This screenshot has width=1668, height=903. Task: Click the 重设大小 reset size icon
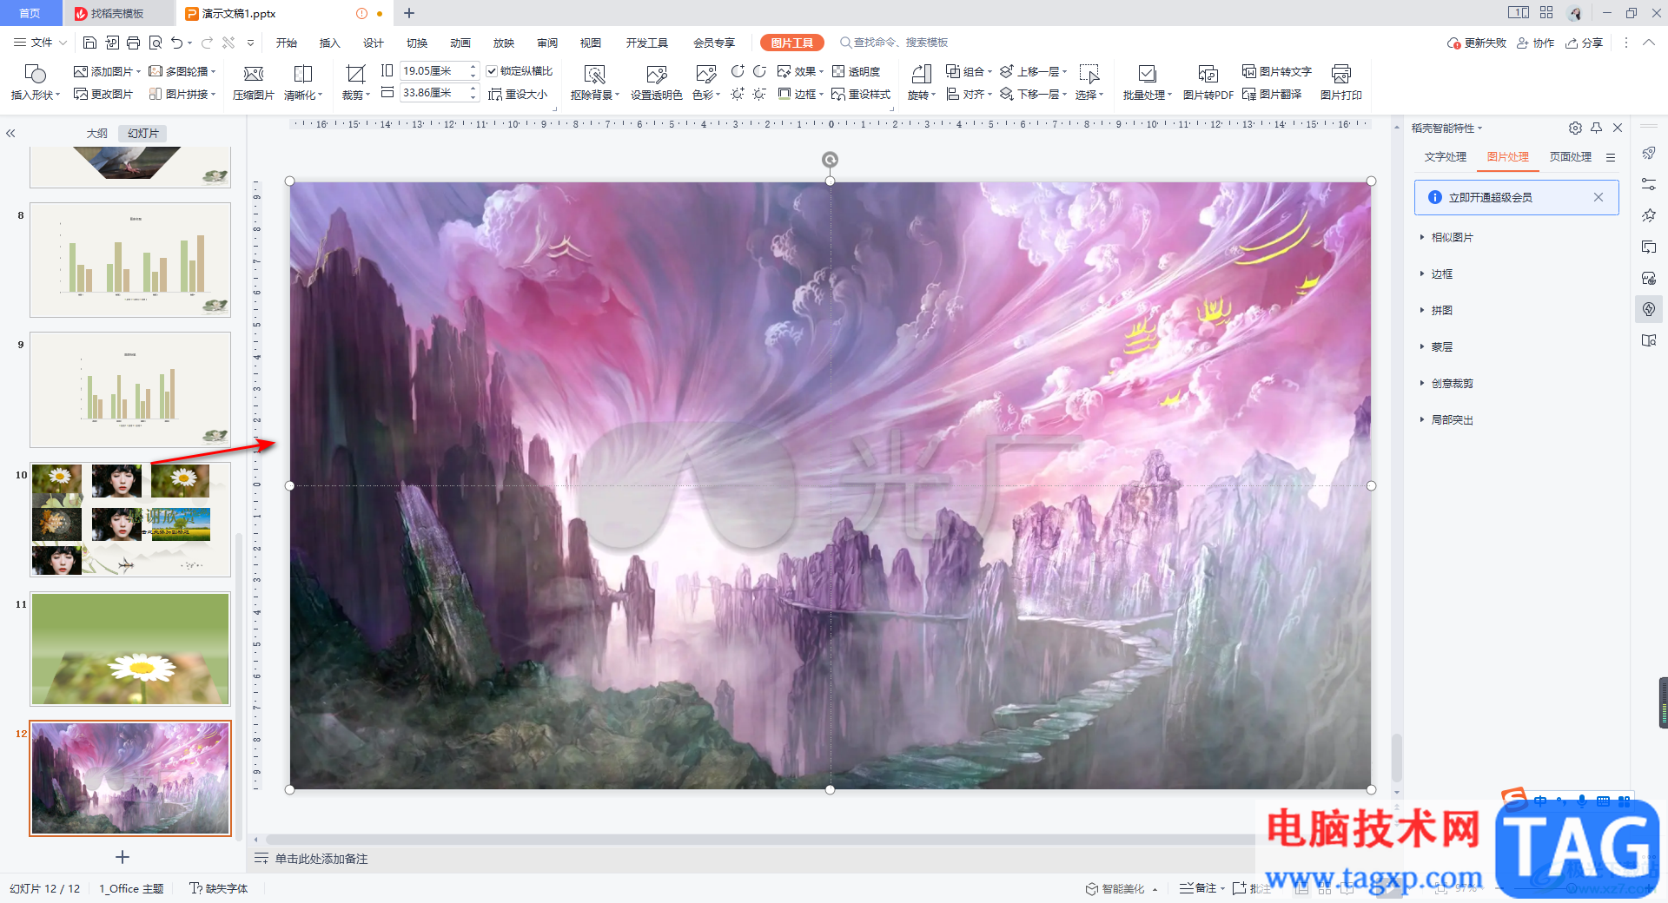519,94
